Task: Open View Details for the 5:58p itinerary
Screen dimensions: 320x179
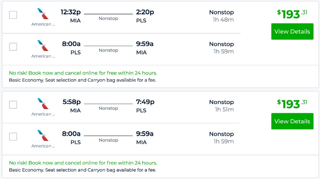Action: click(292, 121)
